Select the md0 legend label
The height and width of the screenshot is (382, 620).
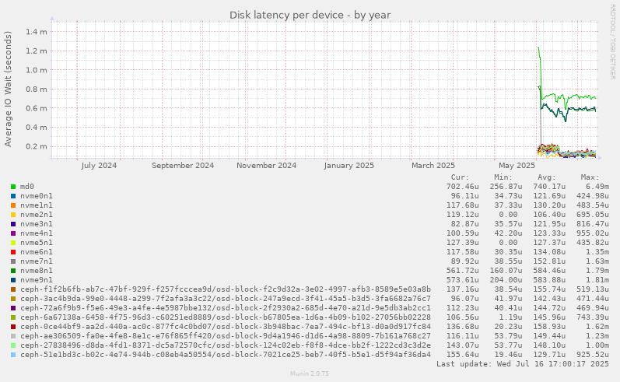pyautogui.click(x=27, y=187)
